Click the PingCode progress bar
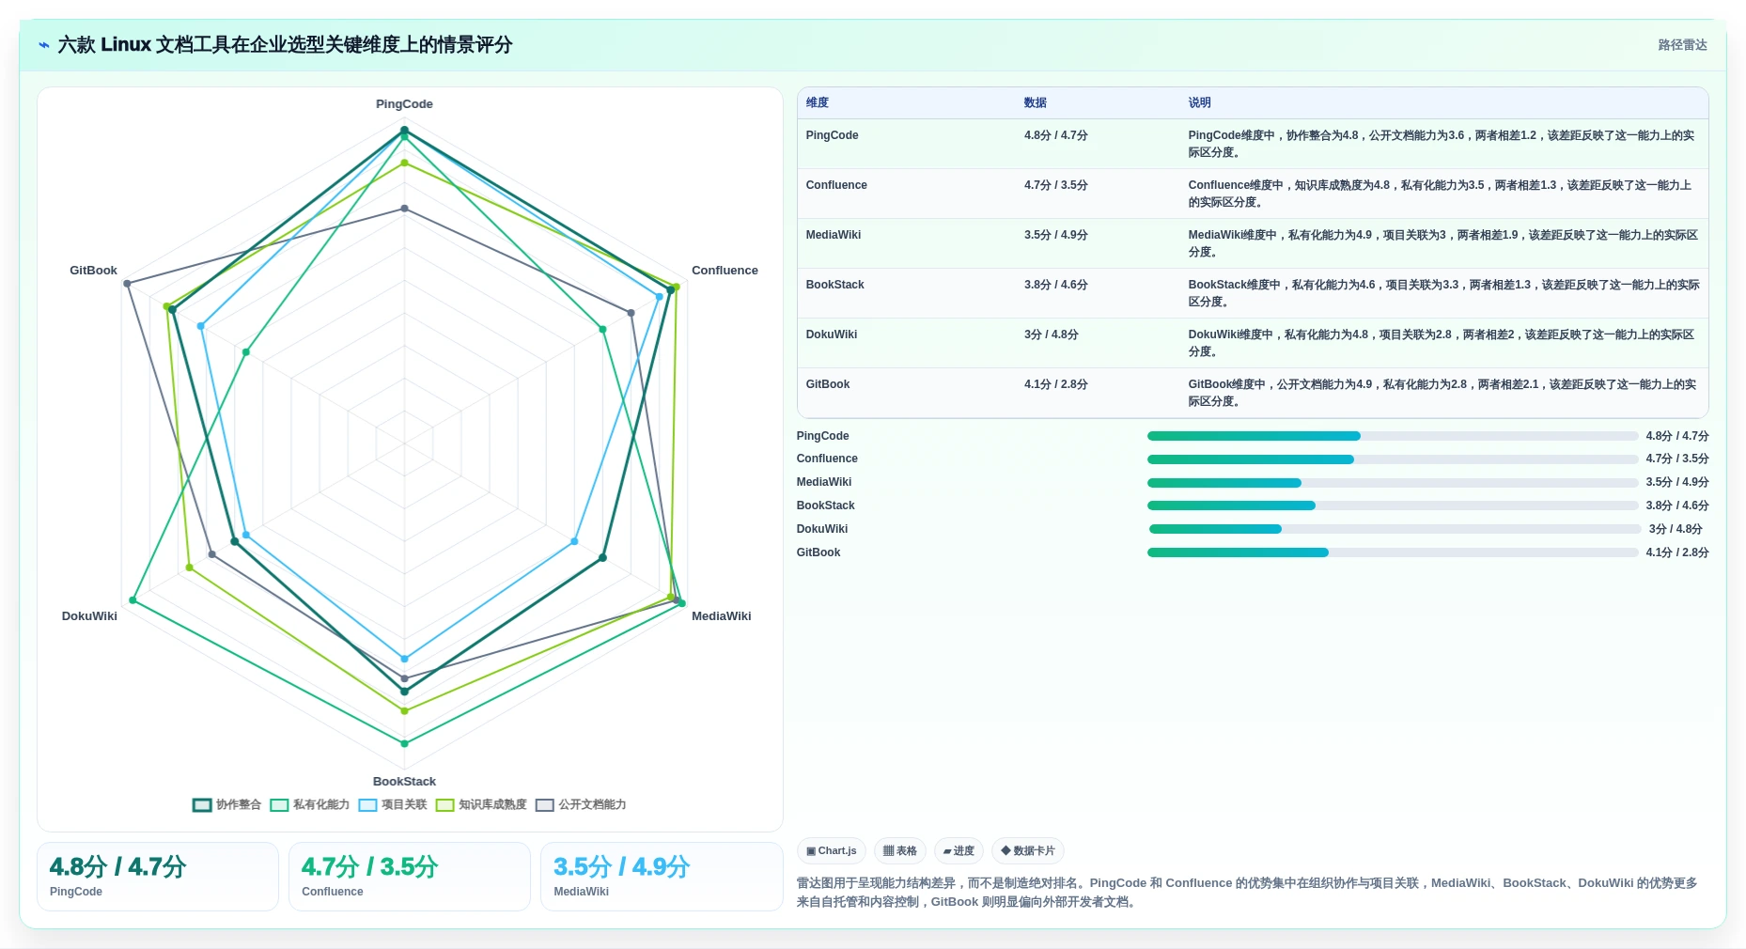1746x949 pixels. [1393, 436]
